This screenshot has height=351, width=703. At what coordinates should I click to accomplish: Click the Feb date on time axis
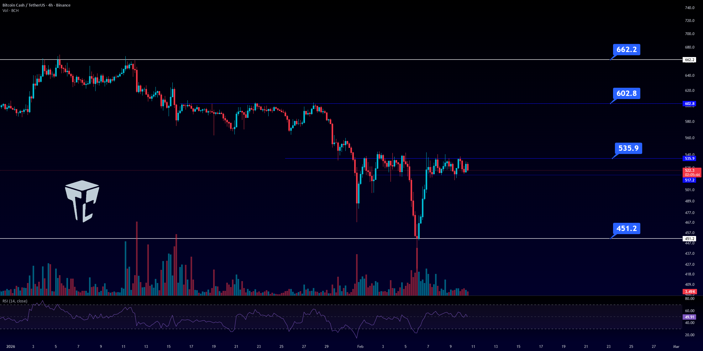point(360,347)
